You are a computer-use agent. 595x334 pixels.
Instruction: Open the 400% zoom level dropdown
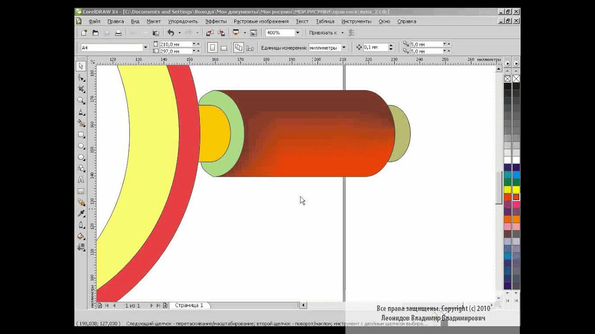coord(297,33)
